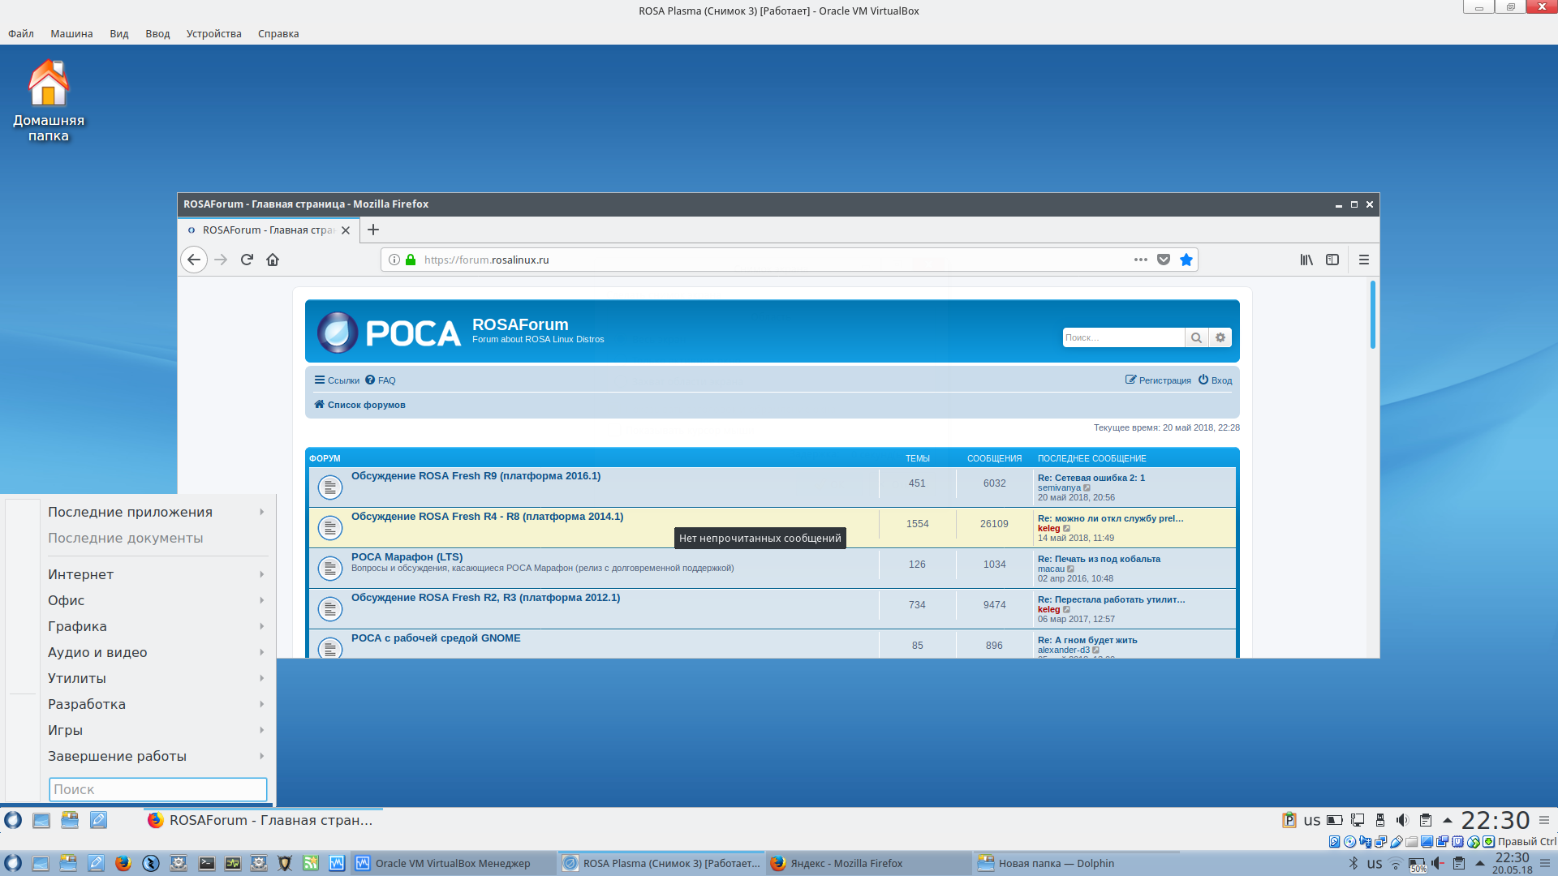Click the Firefox home icon
Screen dimensions: 1558x876
pyautogui.click(x=273, y=260)
